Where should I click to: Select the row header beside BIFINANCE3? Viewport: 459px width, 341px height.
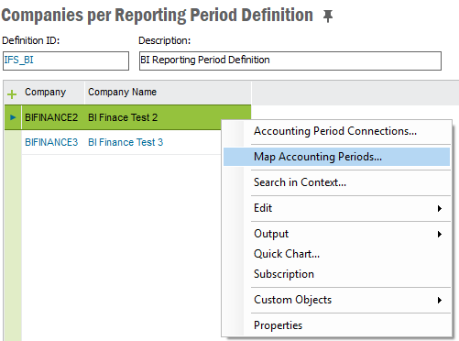tap(13, 142)
